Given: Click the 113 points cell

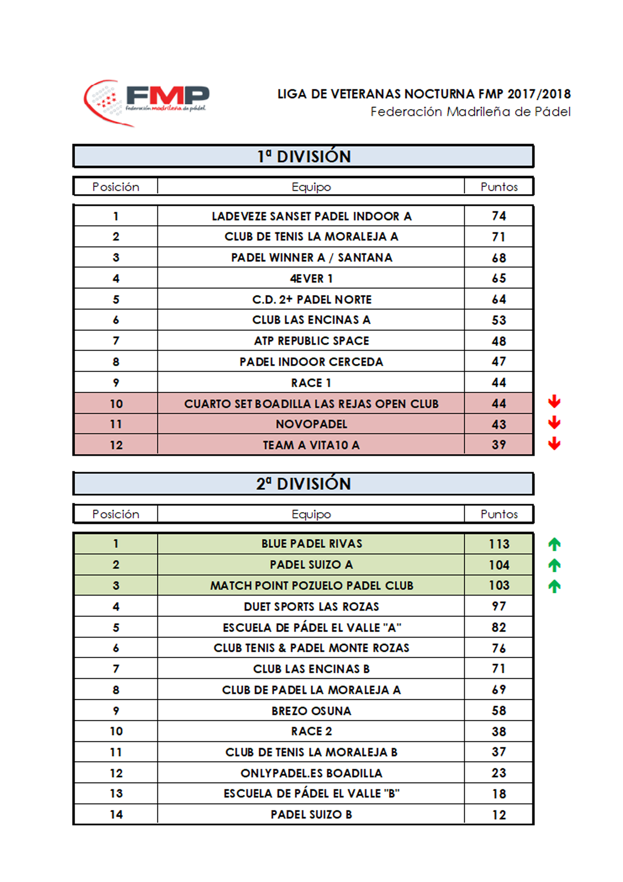Looking at the screenshot, I should (x=499, y=544).
